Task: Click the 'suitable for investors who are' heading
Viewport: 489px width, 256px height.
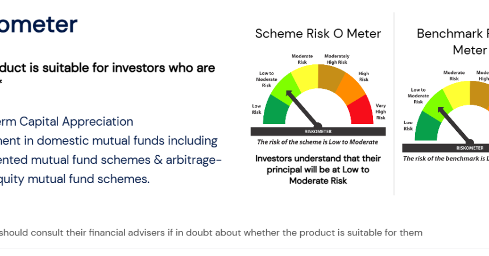Action: pyautogui.click(x=107, y=68)
